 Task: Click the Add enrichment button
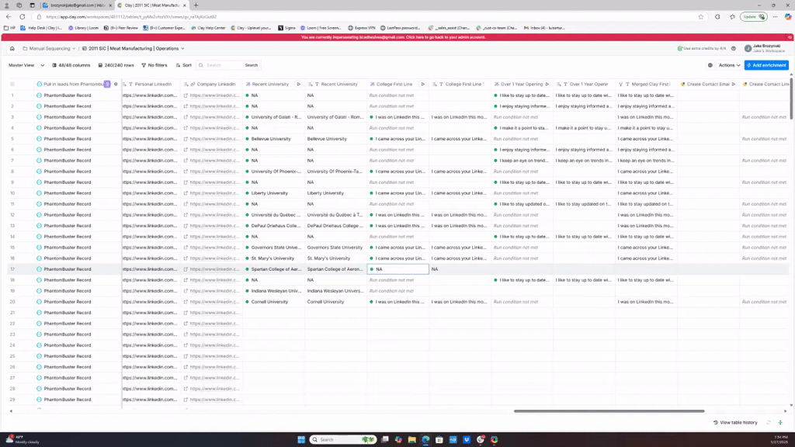coord(766,65)
